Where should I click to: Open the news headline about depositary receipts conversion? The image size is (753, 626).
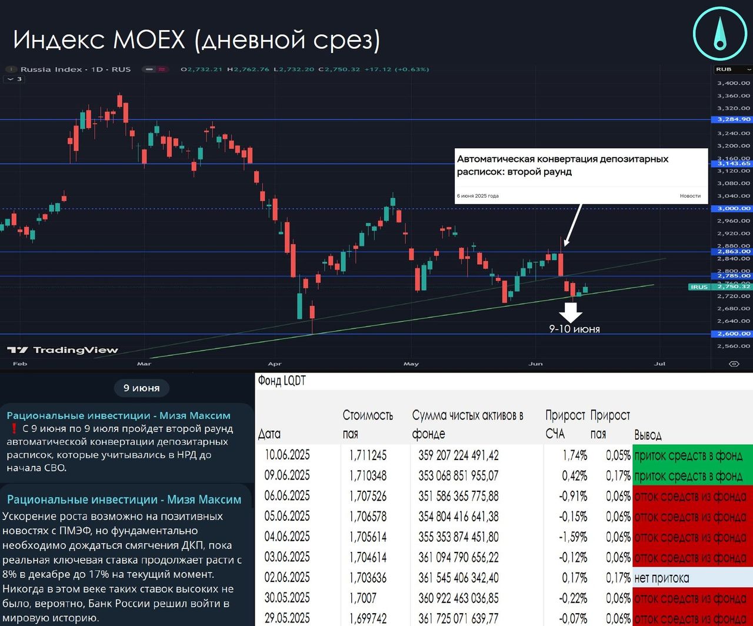click(x=563, y=165)
